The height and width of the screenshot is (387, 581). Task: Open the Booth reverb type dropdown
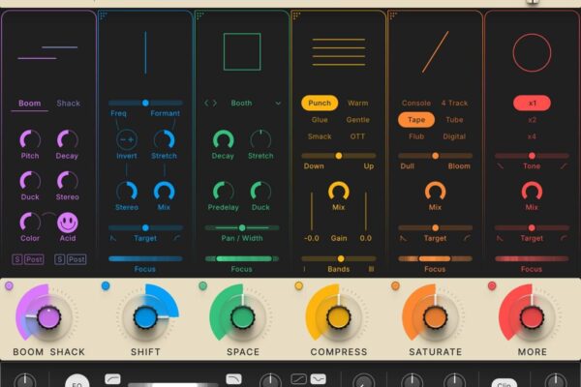point(279,103)
